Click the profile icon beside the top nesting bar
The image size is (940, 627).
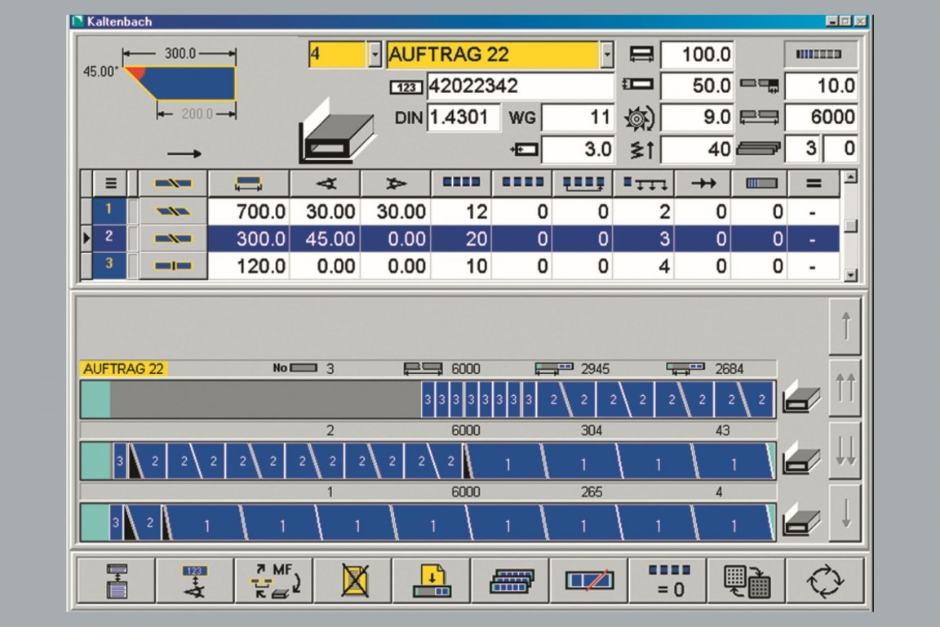click(801, 398)
